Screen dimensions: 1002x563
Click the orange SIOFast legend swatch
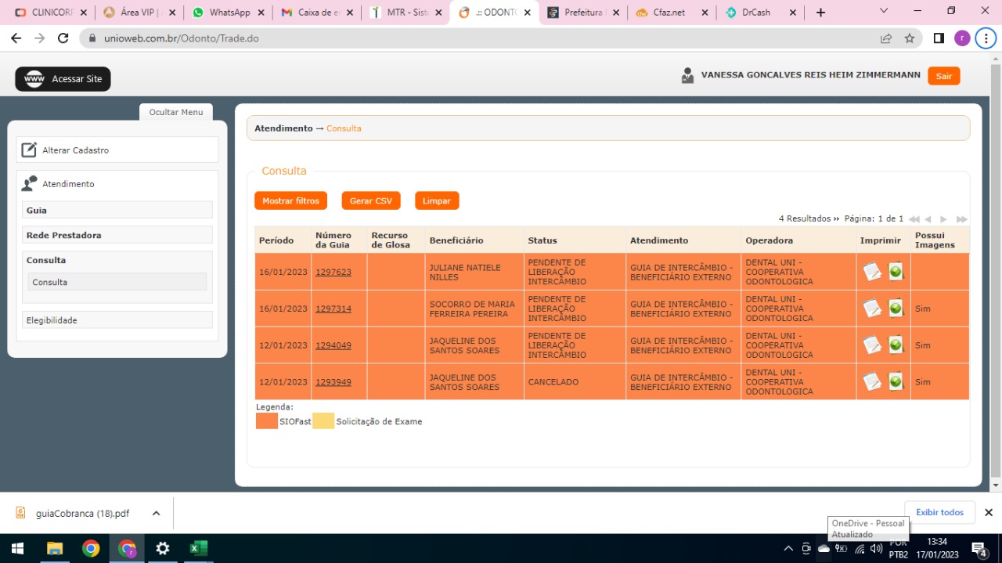click(x=267, y=421)
